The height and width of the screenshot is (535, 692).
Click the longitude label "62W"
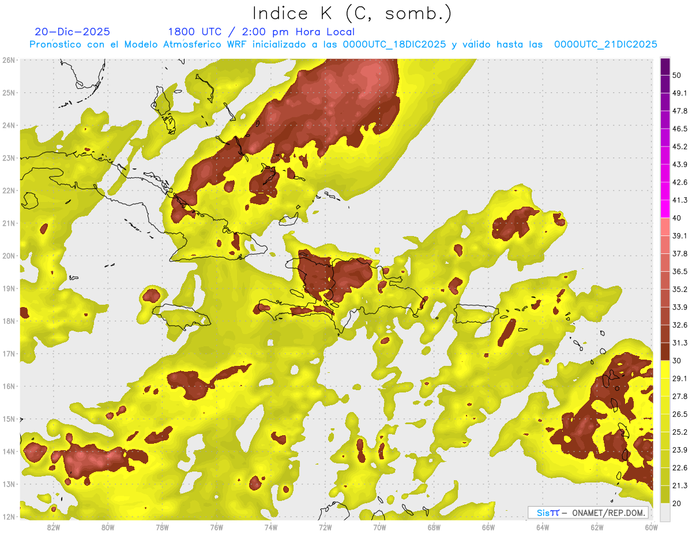(597, 527)
